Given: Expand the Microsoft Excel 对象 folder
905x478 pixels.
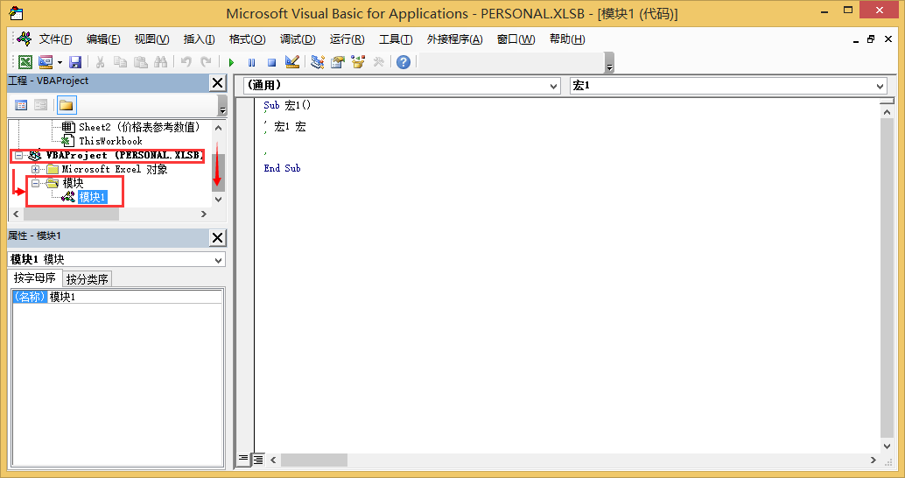Looking at the screenshot, I should 35,169.
